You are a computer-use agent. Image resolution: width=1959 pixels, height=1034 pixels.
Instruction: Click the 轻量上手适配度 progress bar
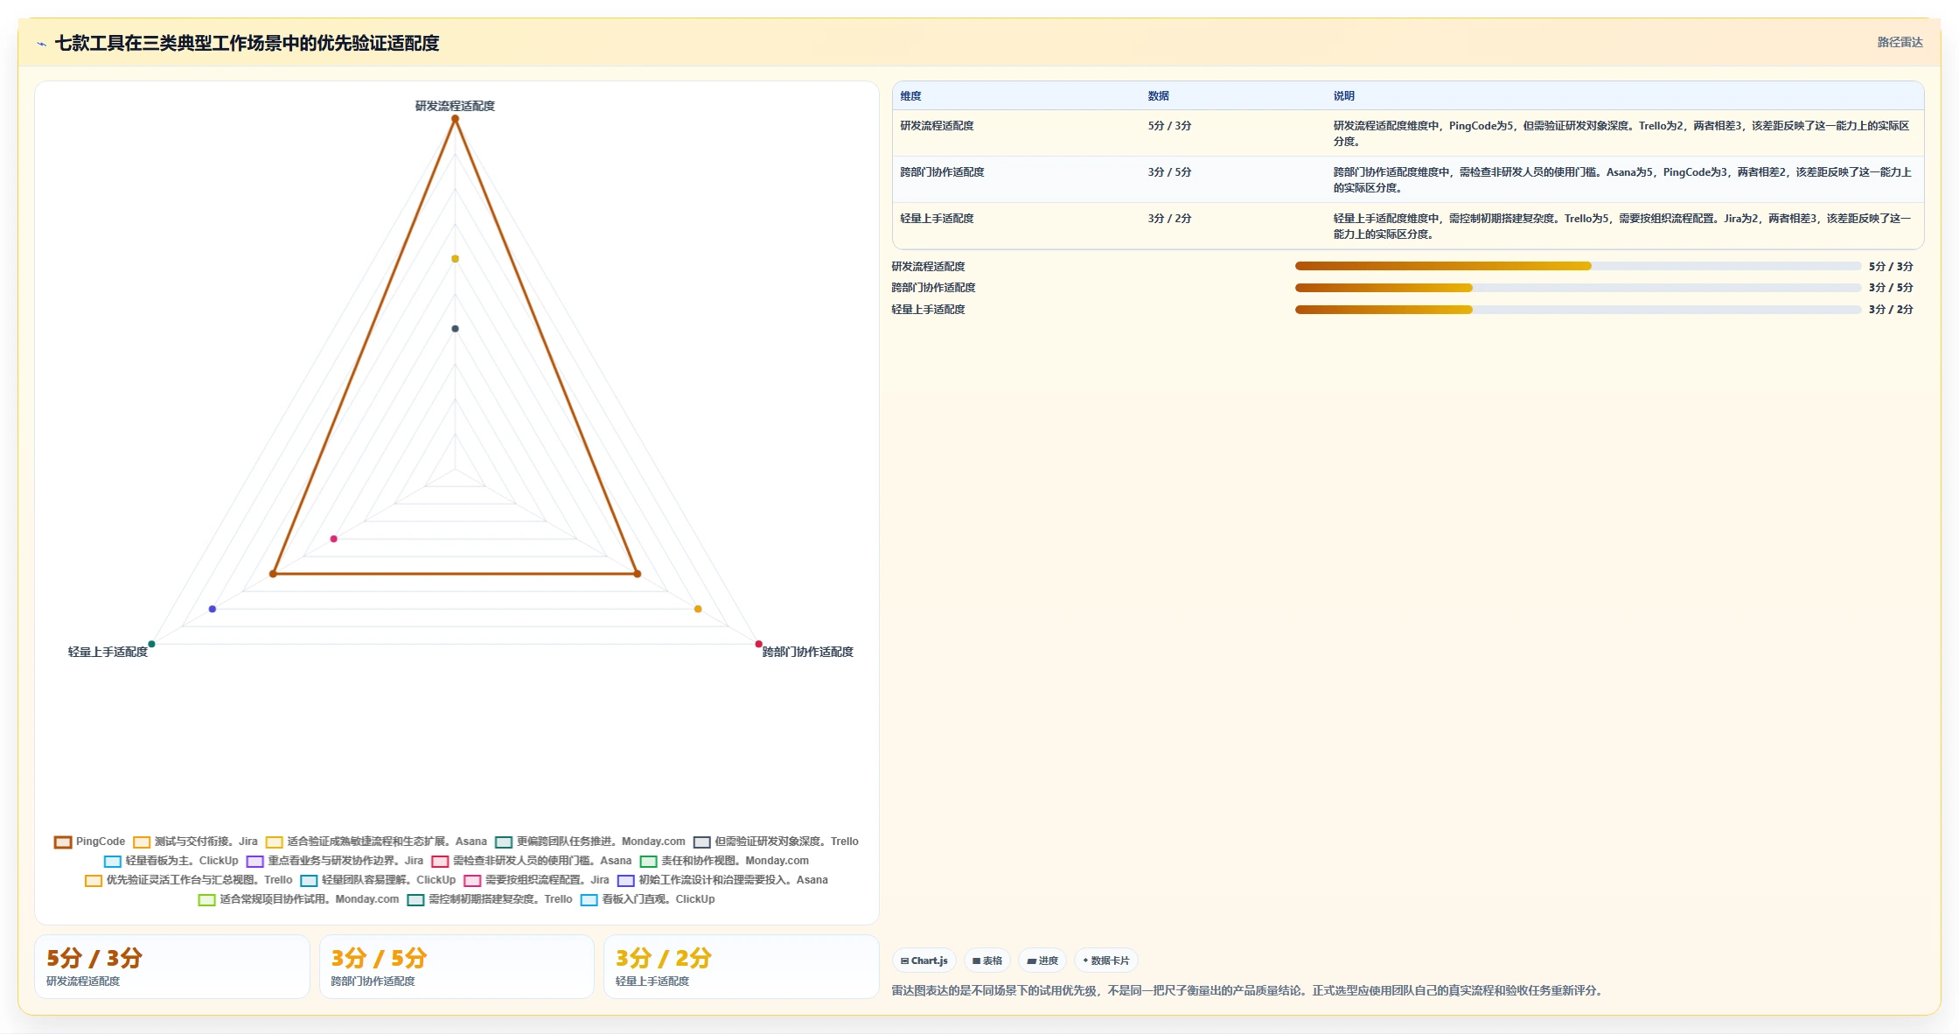point(1578,310)
